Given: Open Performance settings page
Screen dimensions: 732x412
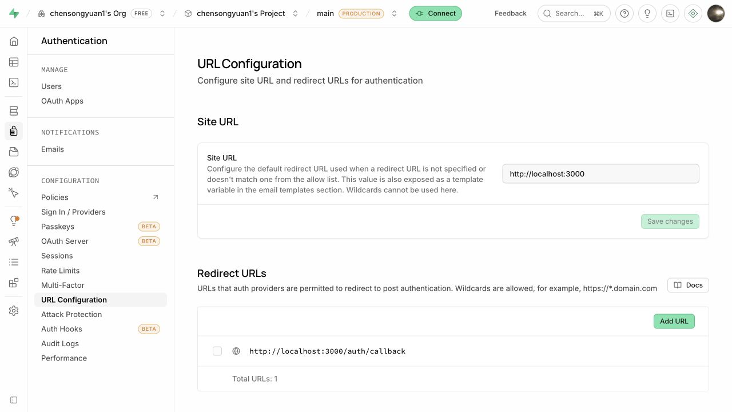Looking at the screenshot, I should [101, 358].
